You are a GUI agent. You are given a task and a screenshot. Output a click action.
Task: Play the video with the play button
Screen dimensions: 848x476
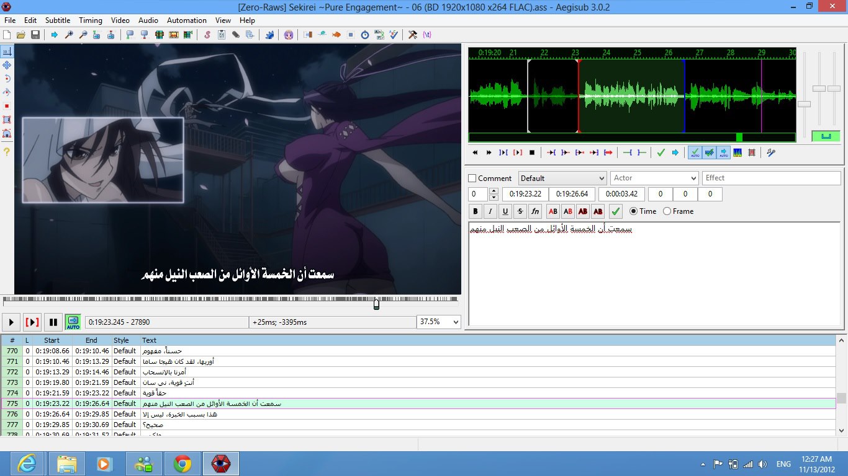point(11,322)
